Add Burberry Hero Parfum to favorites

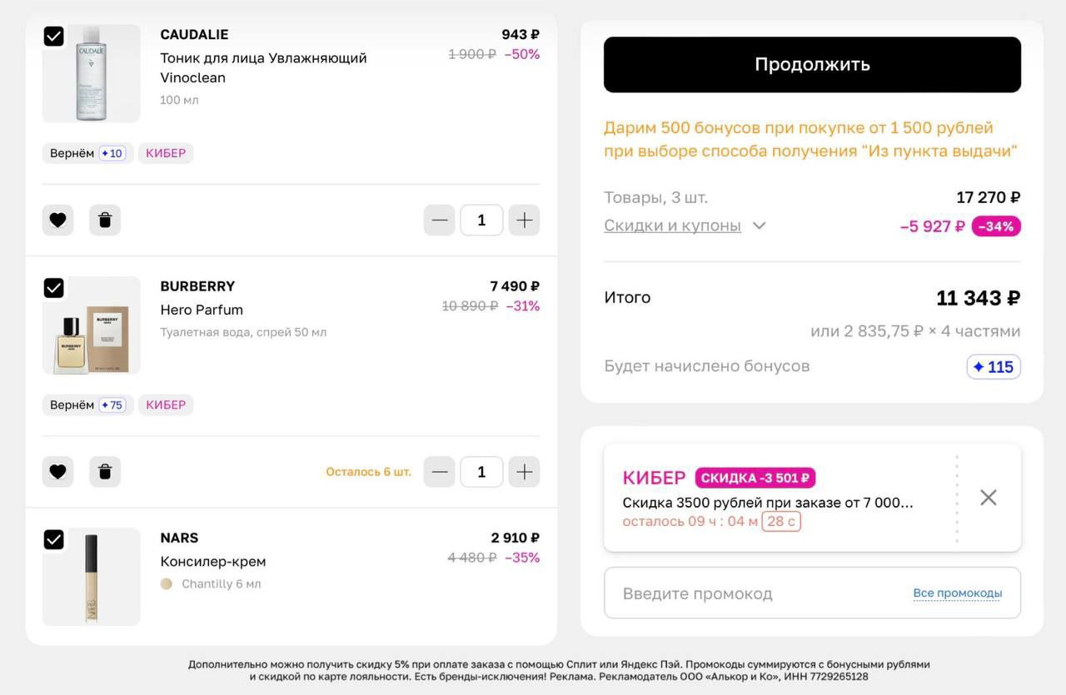57,472
